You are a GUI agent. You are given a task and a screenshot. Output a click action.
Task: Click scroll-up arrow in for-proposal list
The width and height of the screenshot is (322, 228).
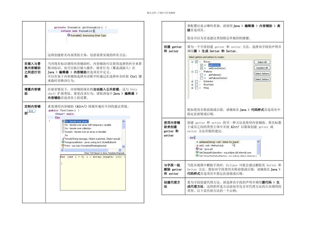[x=123, y=121]
